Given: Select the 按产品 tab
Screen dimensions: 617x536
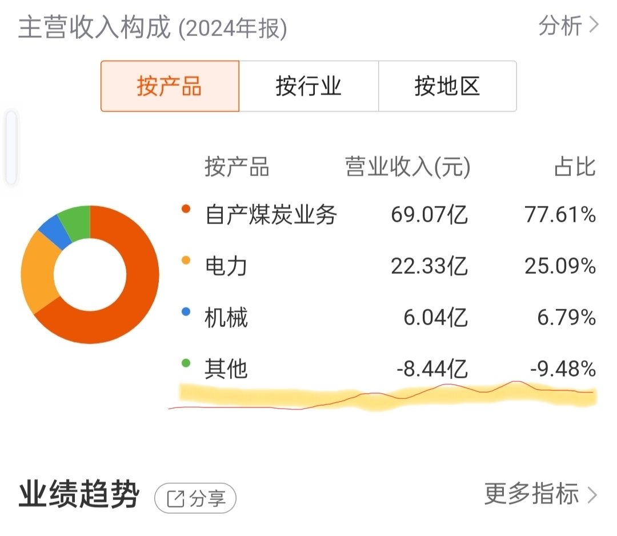Looking at the screenshot, I should [170, 86].
